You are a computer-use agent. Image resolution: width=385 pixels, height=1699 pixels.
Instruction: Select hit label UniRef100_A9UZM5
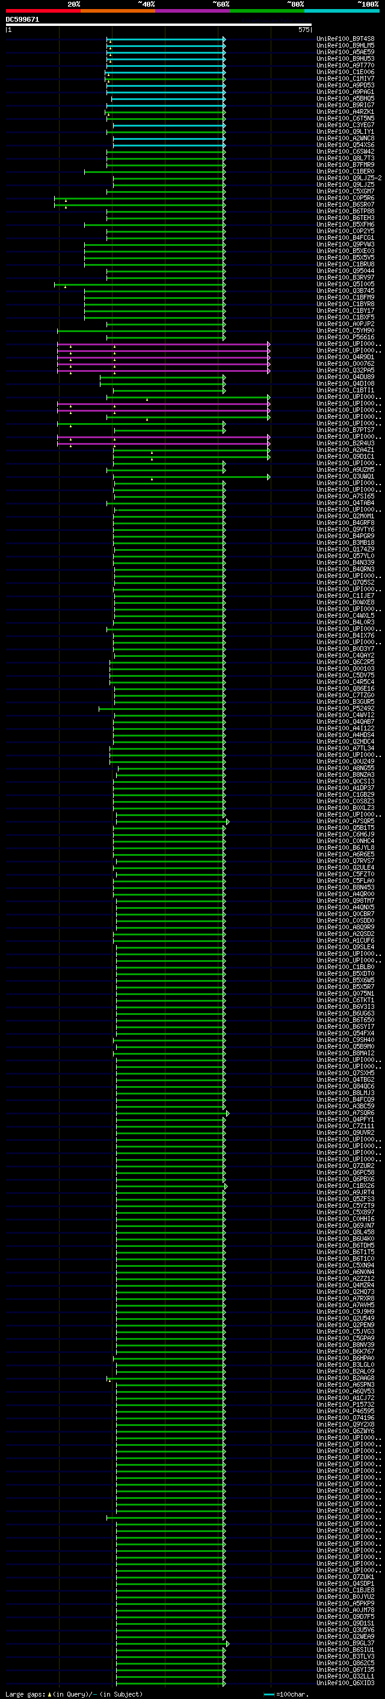(345, 470)
